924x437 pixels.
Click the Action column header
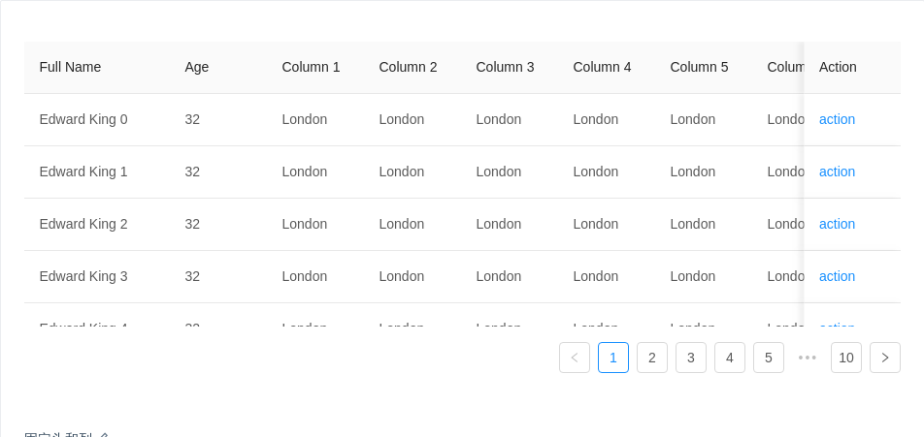point(838,67)
